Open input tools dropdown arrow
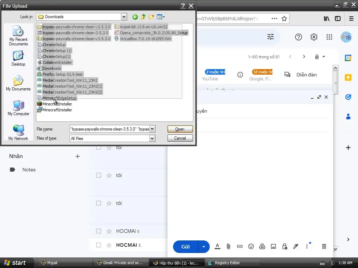This screenshot has width=358, height=268. click(x=323, y=57)
